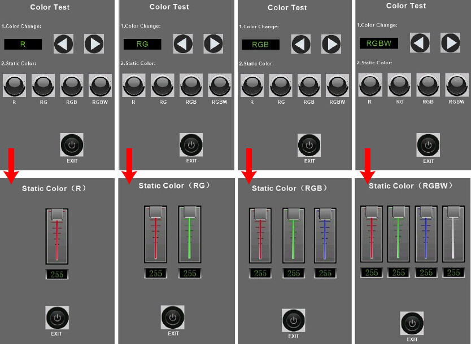Click the green RGBW color change display
The image size is (471, 344).
379,43
